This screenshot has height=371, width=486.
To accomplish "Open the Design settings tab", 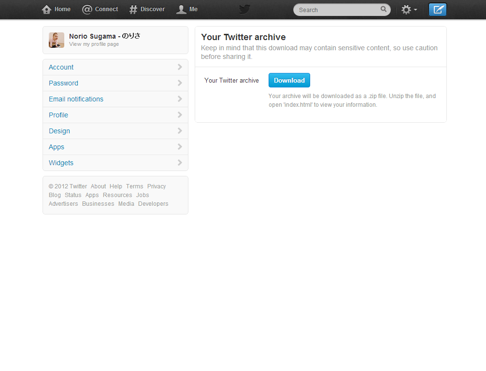I will tap(115, 131).
